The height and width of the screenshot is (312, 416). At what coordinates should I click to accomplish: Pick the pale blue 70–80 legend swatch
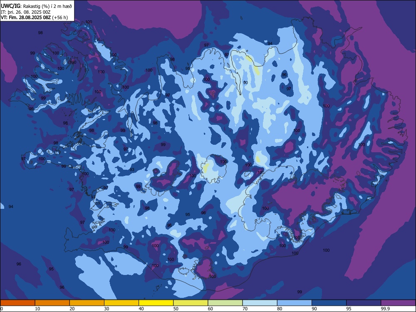pos(260,303)
